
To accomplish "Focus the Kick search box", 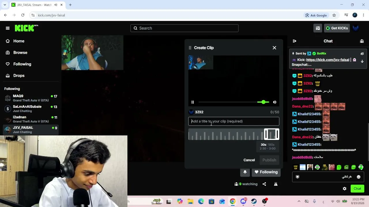I will [184, 28].
